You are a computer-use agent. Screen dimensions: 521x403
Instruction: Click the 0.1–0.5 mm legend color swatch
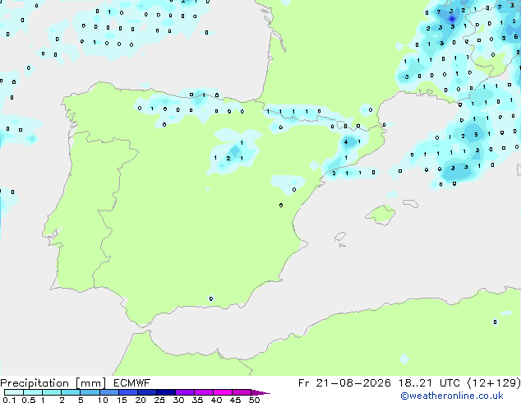click(x=14, y=392)
